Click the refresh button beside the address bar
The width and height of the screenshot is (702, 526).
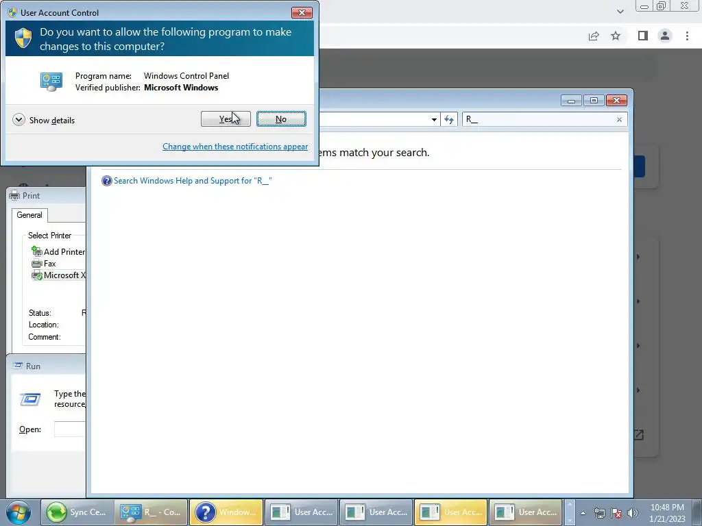(449, 119)
